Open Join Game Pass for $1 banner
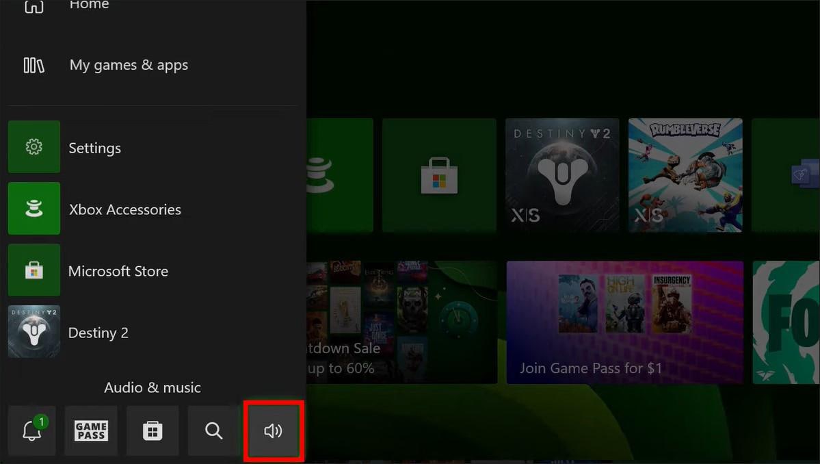The height and width of the screenshot is (464, 820). tap(625, 322)
